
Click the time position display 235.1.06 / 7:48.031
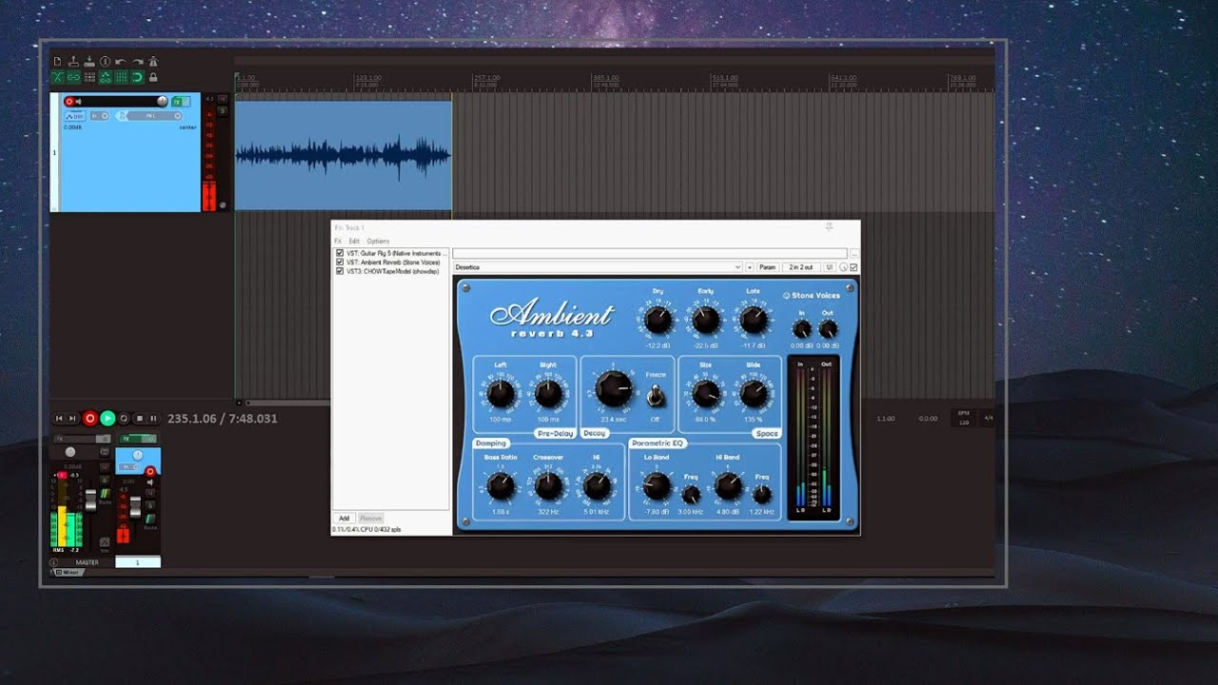point(223,419)
